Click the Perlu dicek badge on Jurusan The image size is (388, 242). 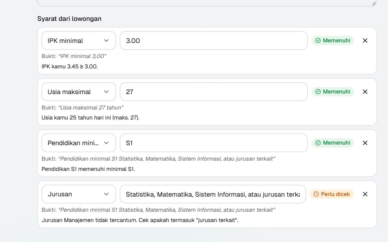[x=332, y=194]
